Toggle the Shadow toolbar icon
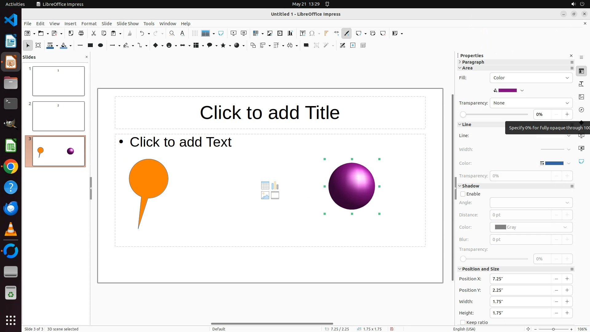590x332 pixels. click(x=306, y=45)
